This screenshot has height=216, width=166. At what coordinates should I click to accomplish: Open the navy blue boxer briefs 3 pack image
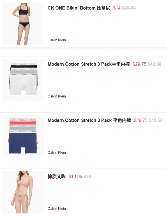coord(23,136)
